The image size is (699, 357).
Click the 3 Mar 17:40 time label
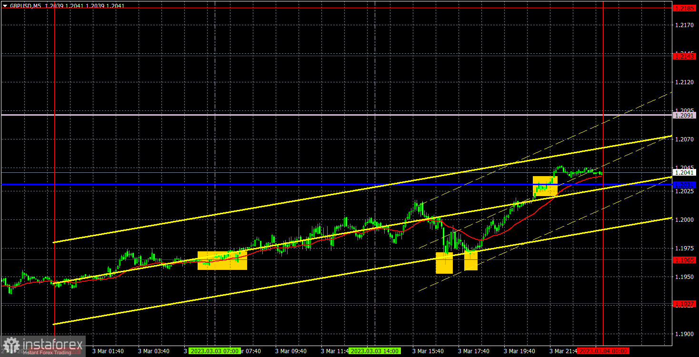click(x=474, y=351)
